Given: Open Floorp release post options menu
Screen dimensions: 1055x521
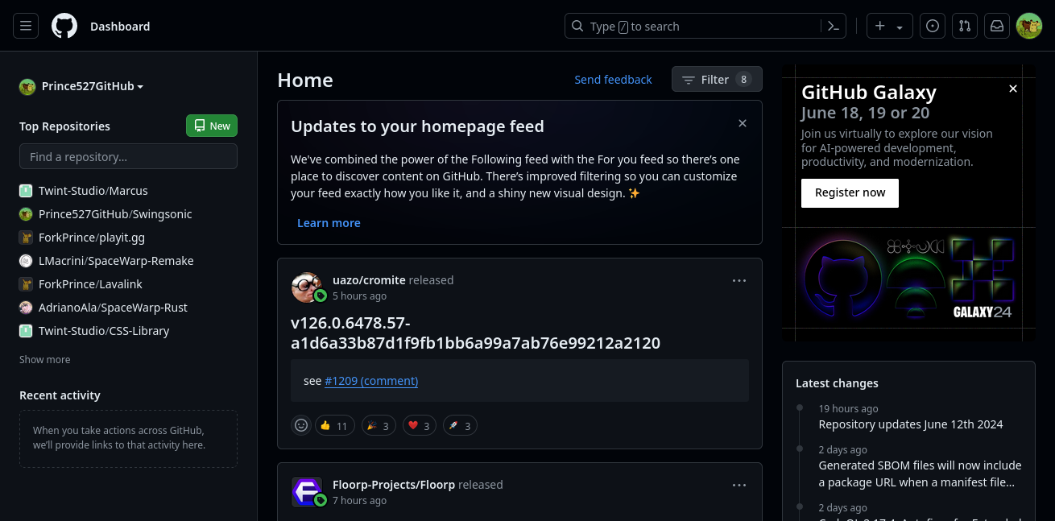Looking at the screenshot, I should (739, 486).
